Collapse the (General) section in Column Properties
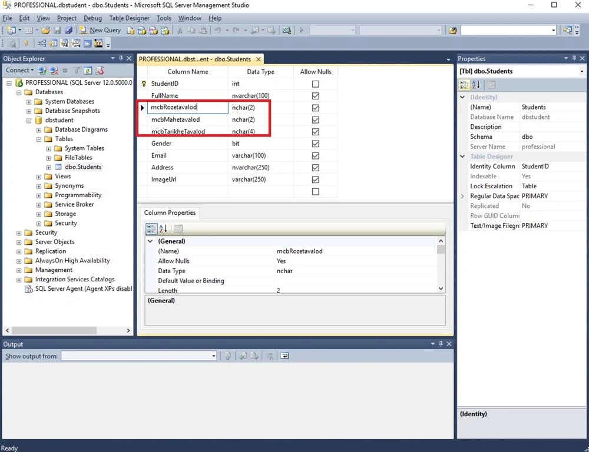 tap(150, 241)
